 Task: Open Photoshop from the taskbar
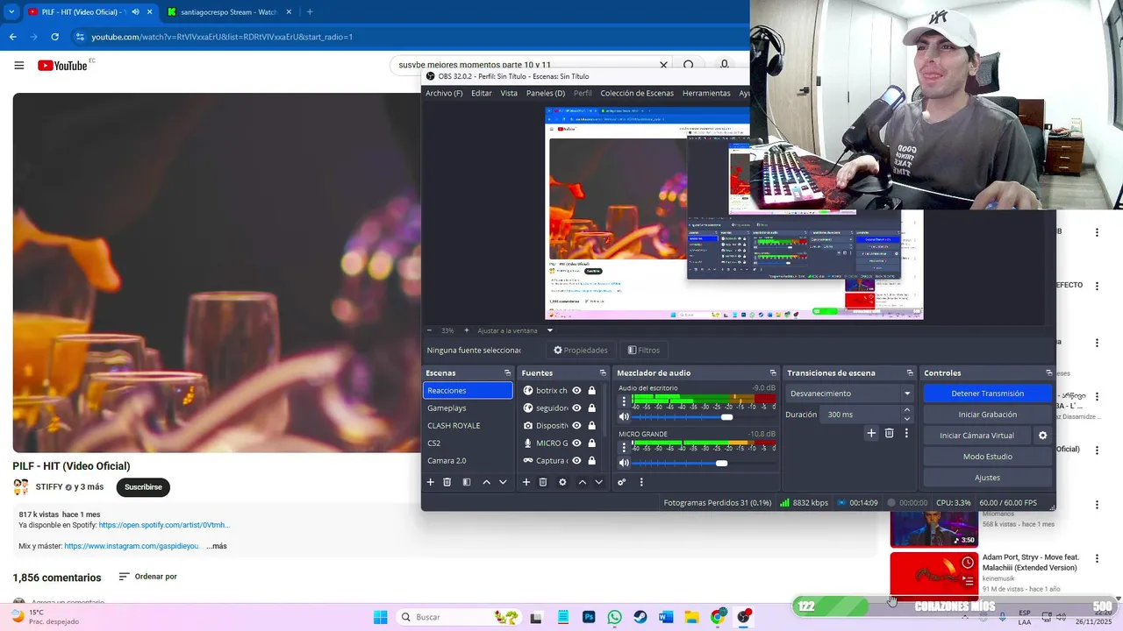589,617
